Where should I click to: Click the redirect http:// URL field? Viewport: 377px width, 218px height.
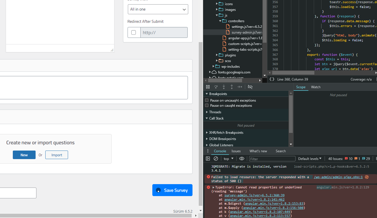pos(164,32)
